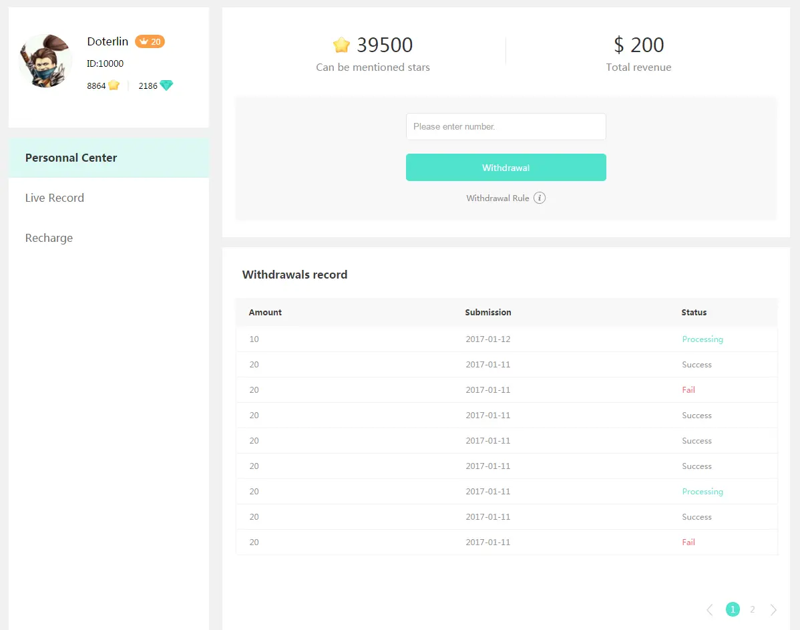This screenshot has width=800, height=630.
Task: Click the Total revenue label
Action: click(639, 67)
